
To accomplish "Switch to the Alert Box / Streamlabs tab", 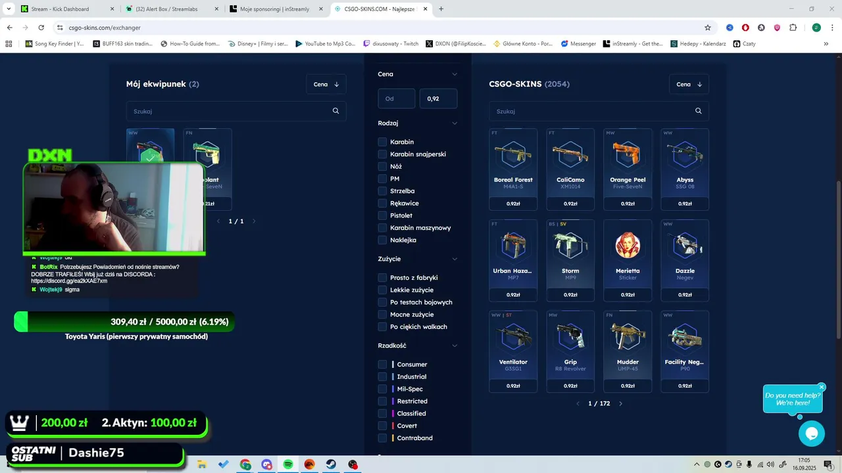I will pos(172,9).
